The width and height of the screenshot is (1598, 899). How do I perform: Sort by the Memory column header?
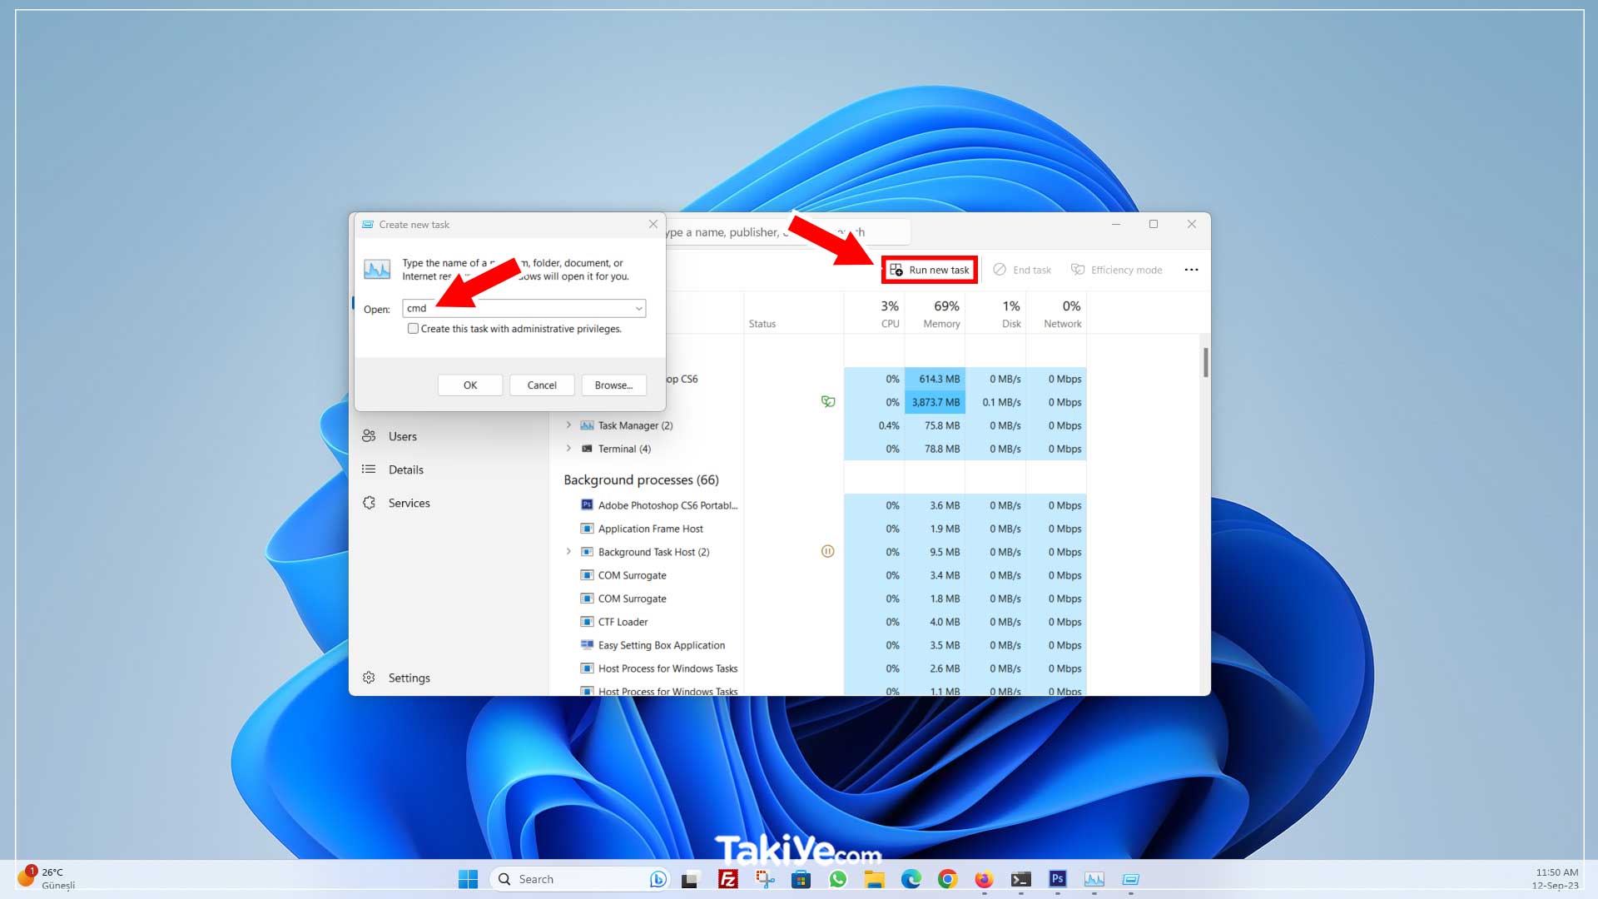(941, 314)
